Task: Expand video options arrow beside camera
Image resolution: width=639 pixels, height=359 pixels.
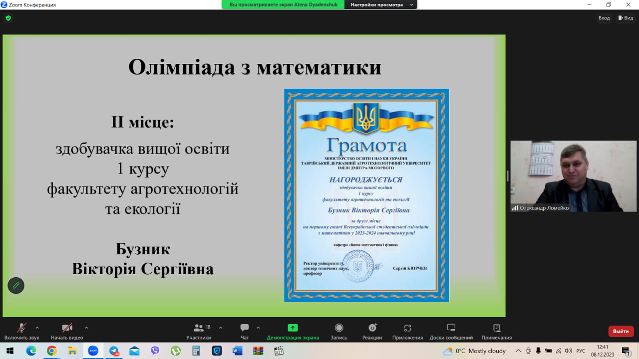Action: click(86, 328)
